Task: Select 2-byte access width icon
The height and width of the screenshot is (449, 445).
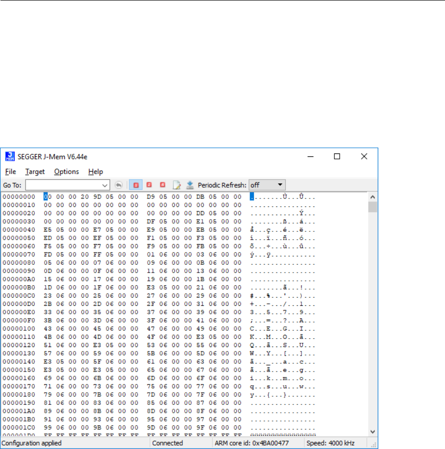Action: (x=149, y=185)
